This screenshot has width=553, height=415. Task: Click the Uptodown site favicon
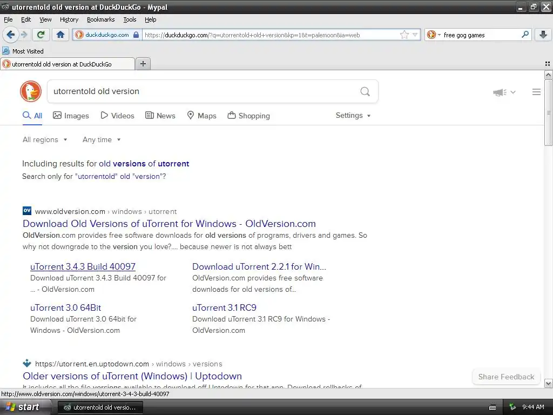click(x=27, y=363)
